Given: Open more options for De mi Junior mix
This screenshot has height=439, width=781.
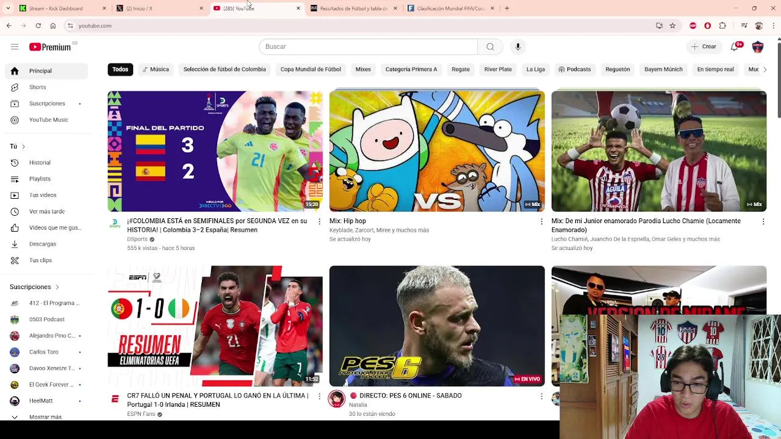Looking at the screenshot, I should pyautogui.click(x=763, y=221).
